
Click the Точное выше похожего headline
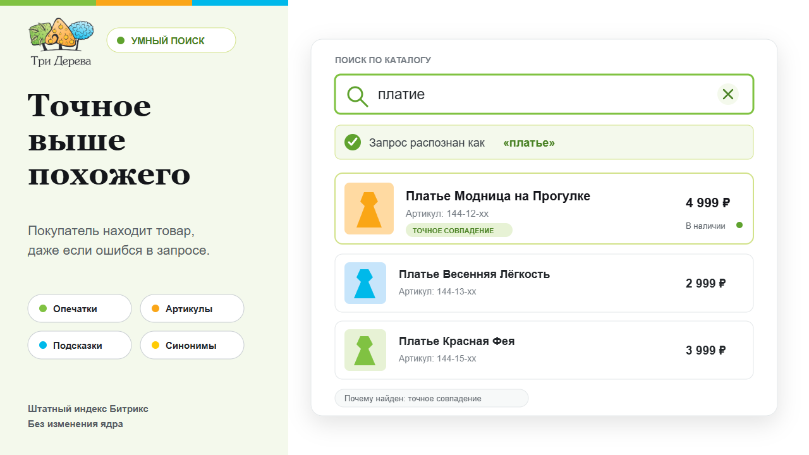pyautogui.click(x=109, y=140)
